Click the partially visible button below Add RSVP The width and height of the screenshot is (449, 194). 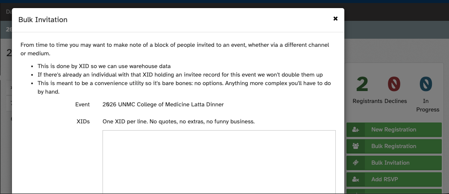[394, 191]
